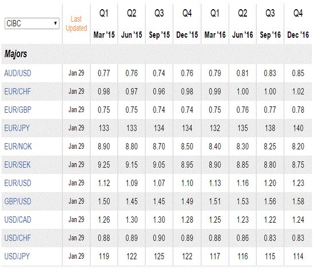Viewport: 314px width, 269px height.
Task: Open the USD/CAD currency pair link
Action: click(18, 220)
